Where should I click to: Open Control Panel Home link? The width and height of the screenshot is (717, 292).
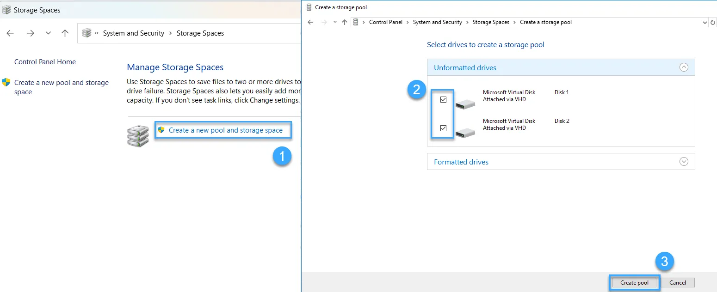tap(45, 62)
